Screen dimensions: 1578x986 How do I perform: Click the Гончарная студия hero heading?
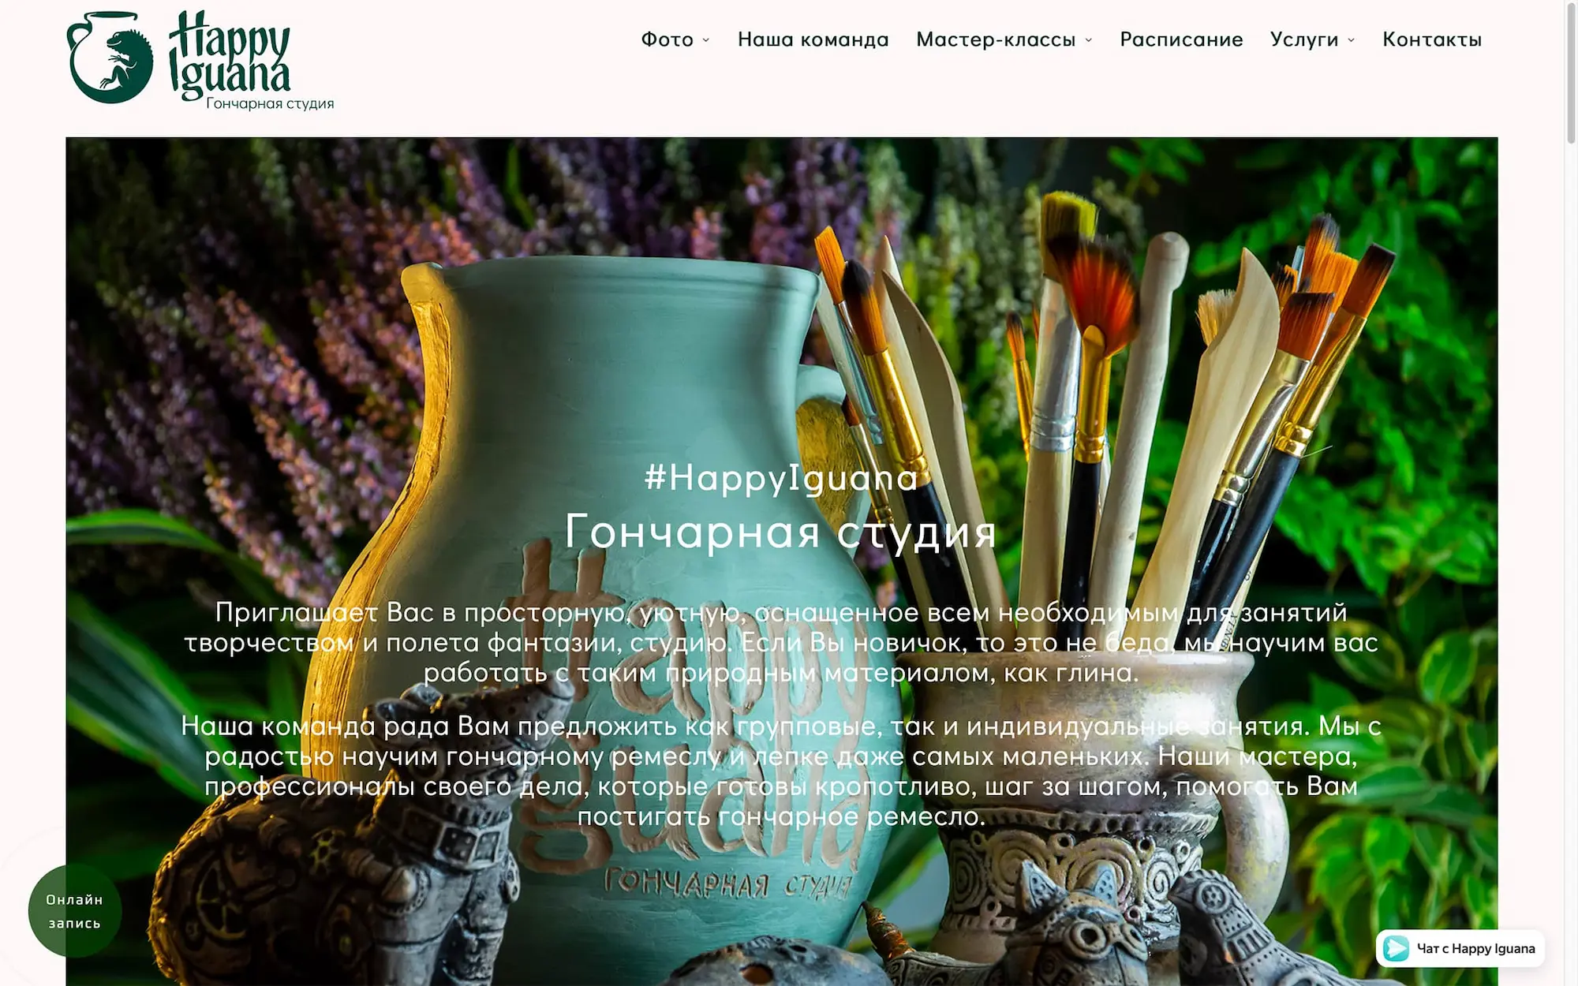coord(781,532)
